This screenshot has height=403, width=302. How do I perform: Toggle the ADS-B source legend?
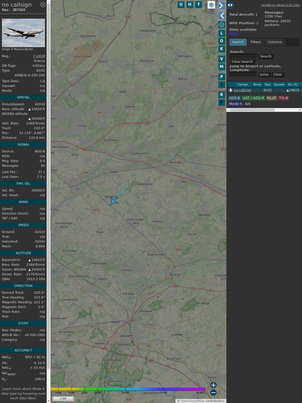click(234, 98)
